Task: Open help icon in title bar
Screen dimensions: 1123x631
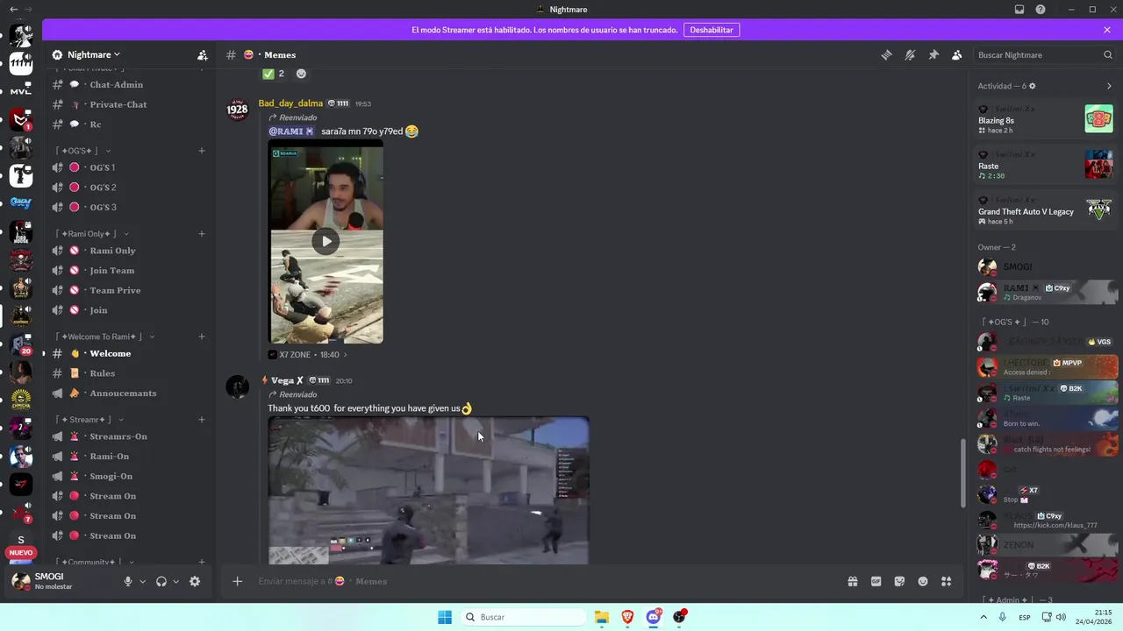Action: (1041, 10)
